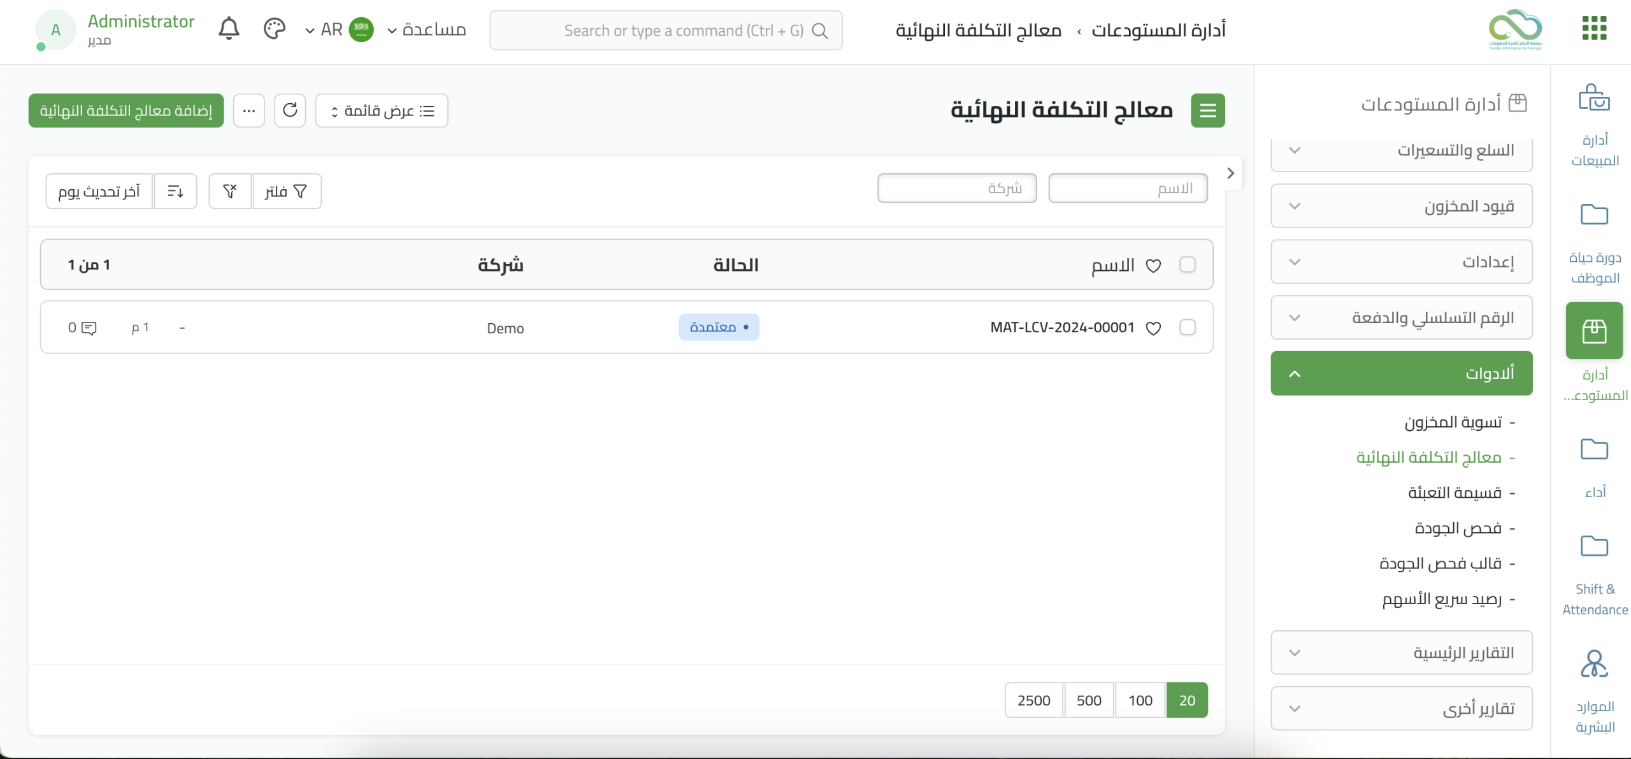The height and width of the screenshot is (759, 1631).
Task: Click the refresh list icon
Action: click(x=290, y=110)
